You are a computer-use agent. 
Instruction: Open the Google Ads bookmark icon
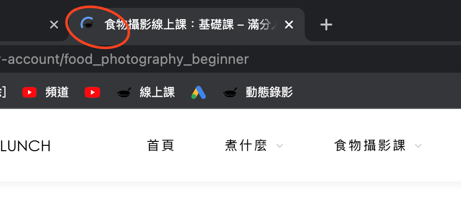pos(199,92)
